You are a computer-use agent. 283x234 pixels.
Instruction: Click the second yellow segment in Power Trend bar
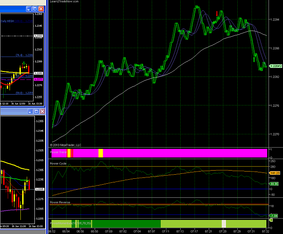[x=101, y=153]
